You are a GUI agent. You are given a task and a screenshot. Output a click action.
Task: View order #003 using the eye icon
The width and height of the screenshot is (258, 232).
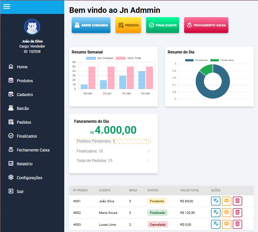[x=226, y=224]
